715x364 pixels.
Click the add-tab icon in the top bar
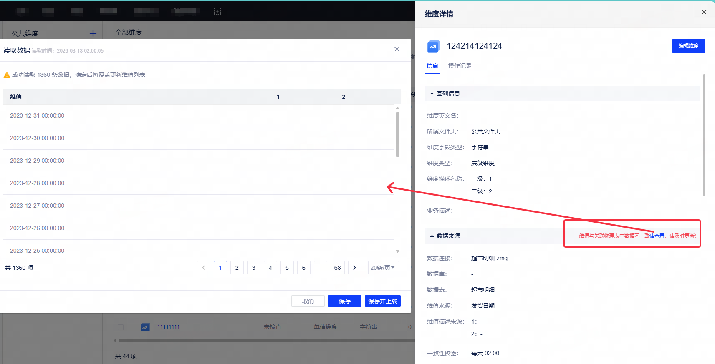tap(217, 11)
